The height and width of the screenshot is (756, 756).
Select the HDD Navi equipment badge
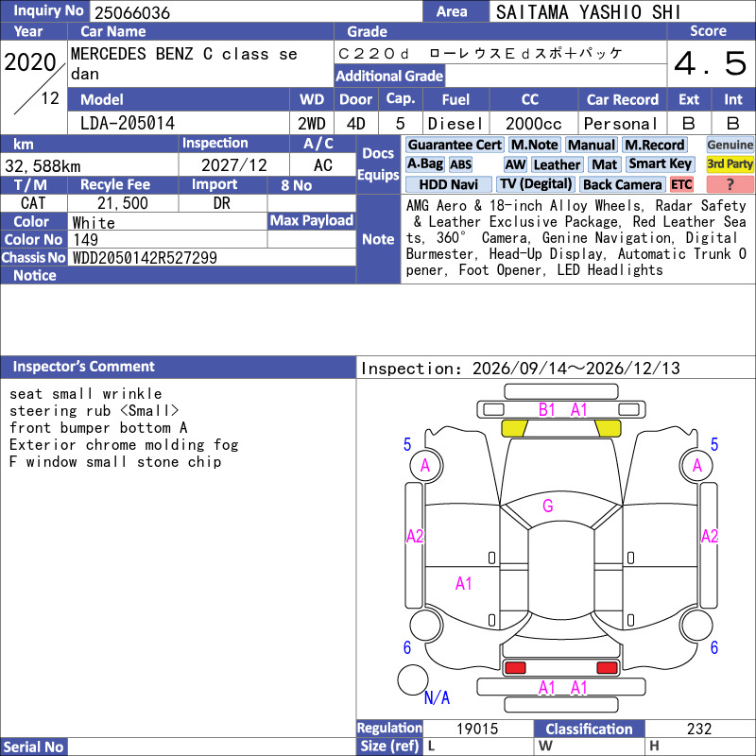448,184
